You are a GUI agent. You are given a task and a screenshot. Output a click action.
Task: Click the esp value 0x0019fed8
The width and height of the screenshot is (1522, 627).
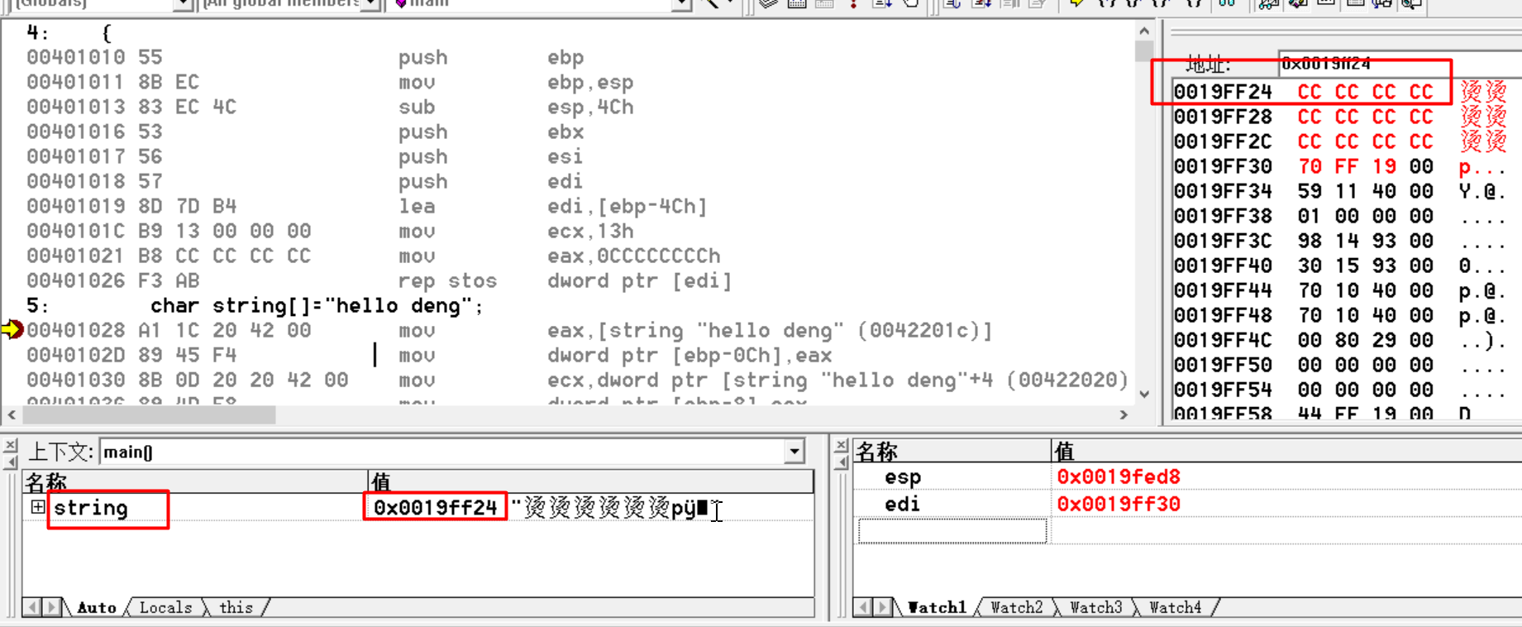pos(1119,476)
